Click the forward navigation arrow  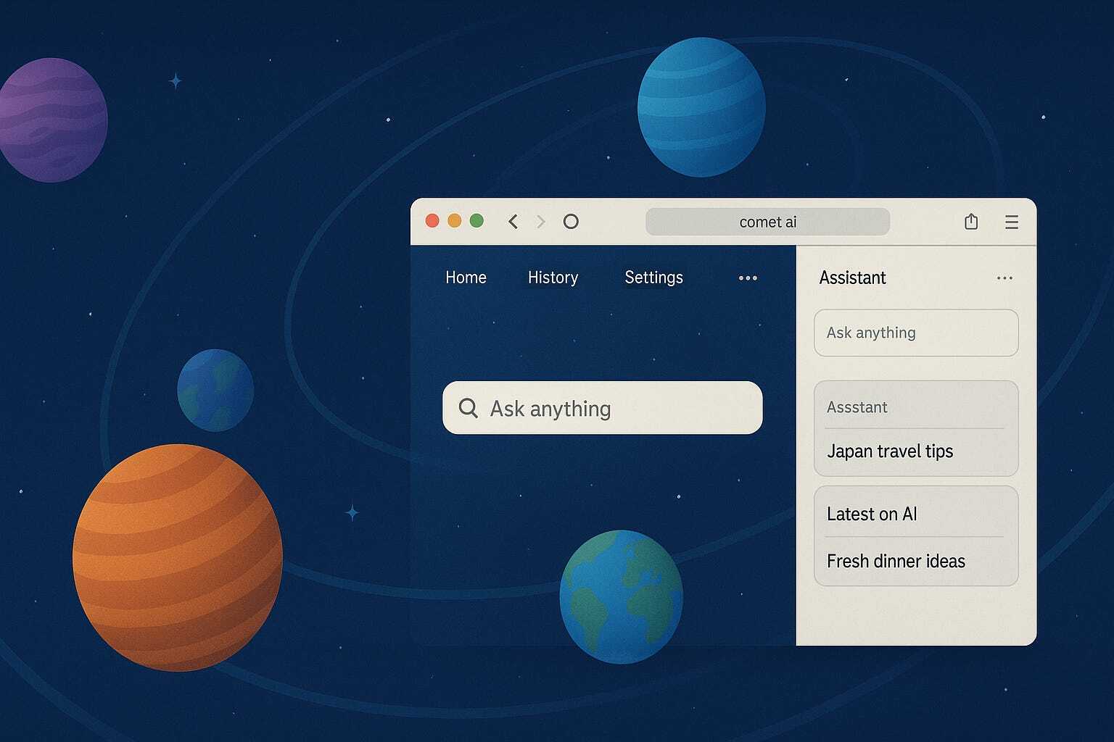[x=540, y=222]
